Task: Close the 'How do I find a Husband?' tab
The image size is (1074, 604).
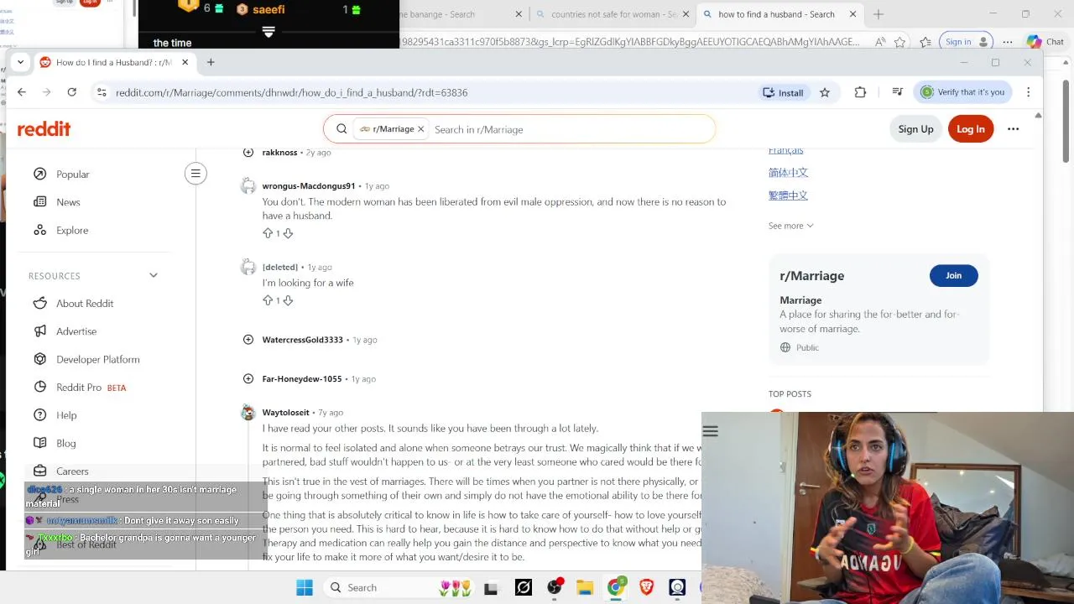Action: coord(185,62)
